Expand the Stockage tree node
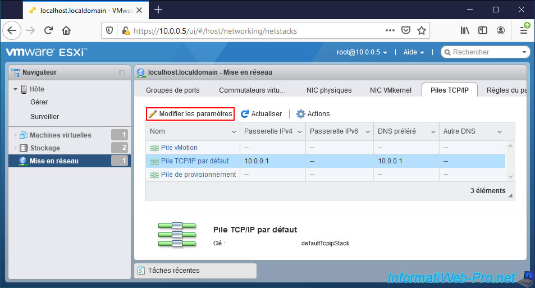 click(x=15, y=148)
